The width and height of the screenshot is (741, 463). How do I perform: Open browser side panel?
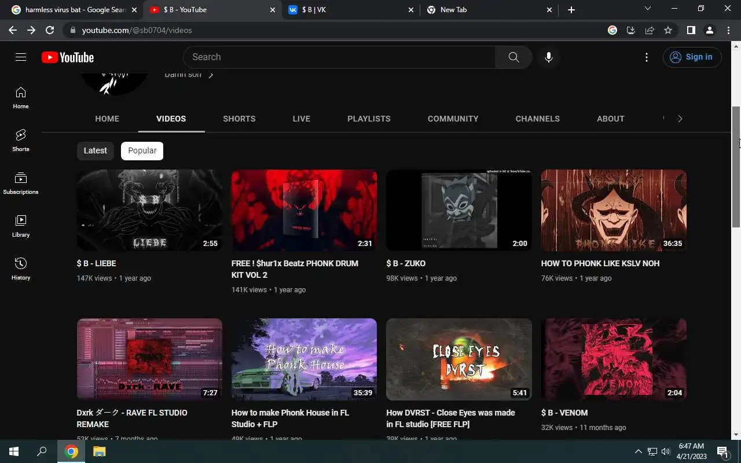coord(691,30)
